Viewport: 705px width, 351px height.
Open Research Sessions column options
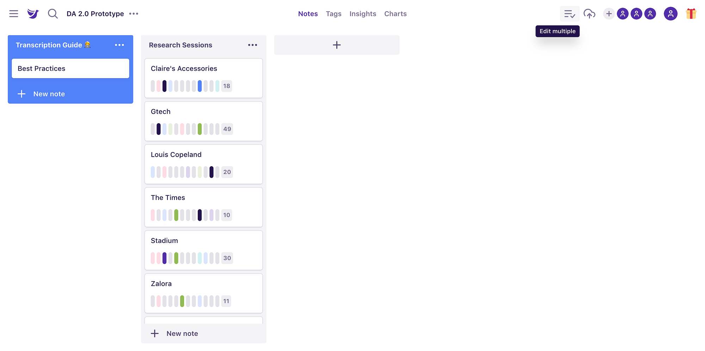(252, 45)
